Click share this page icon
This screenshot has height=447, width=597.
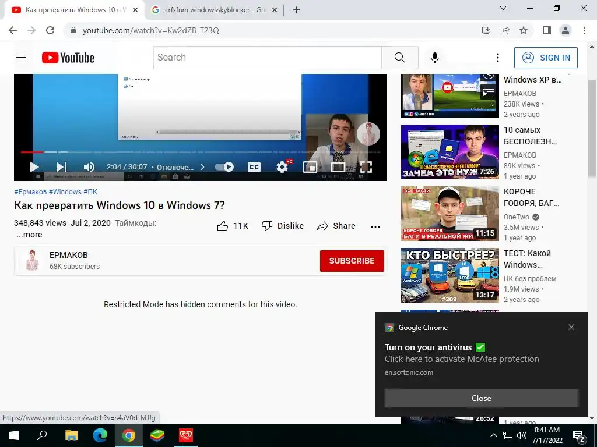point(505,30)
